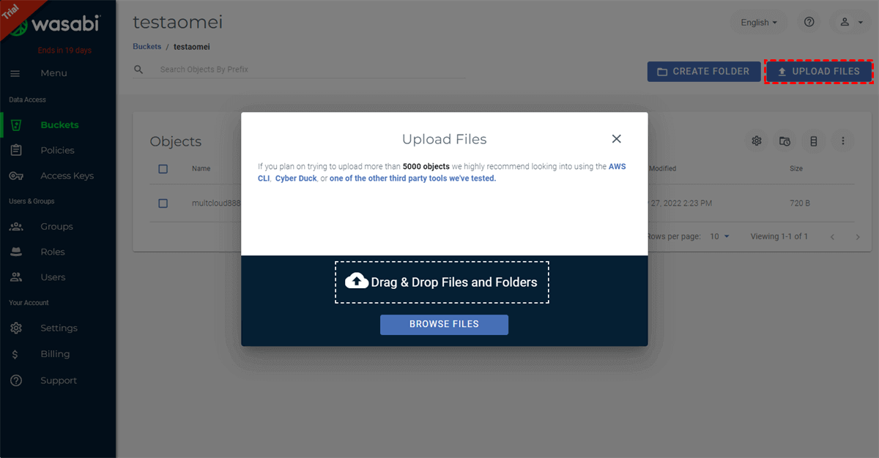
Task: Open the Cyber Duck link
Action: point(296,179)
